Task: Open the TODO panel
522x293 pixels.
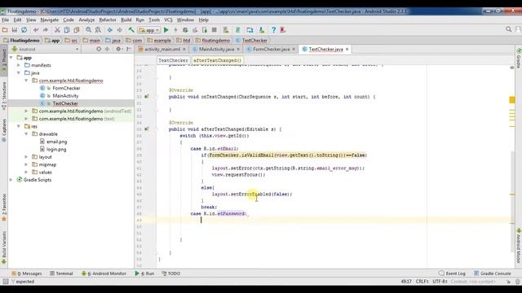Action: pyautogui.click(x=170, y=273)
